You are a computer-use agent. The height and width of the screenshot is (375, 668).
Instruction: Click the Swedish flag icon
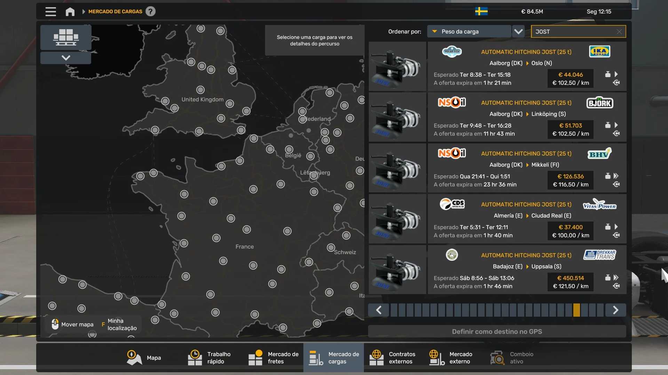click(x=481, y=11)
